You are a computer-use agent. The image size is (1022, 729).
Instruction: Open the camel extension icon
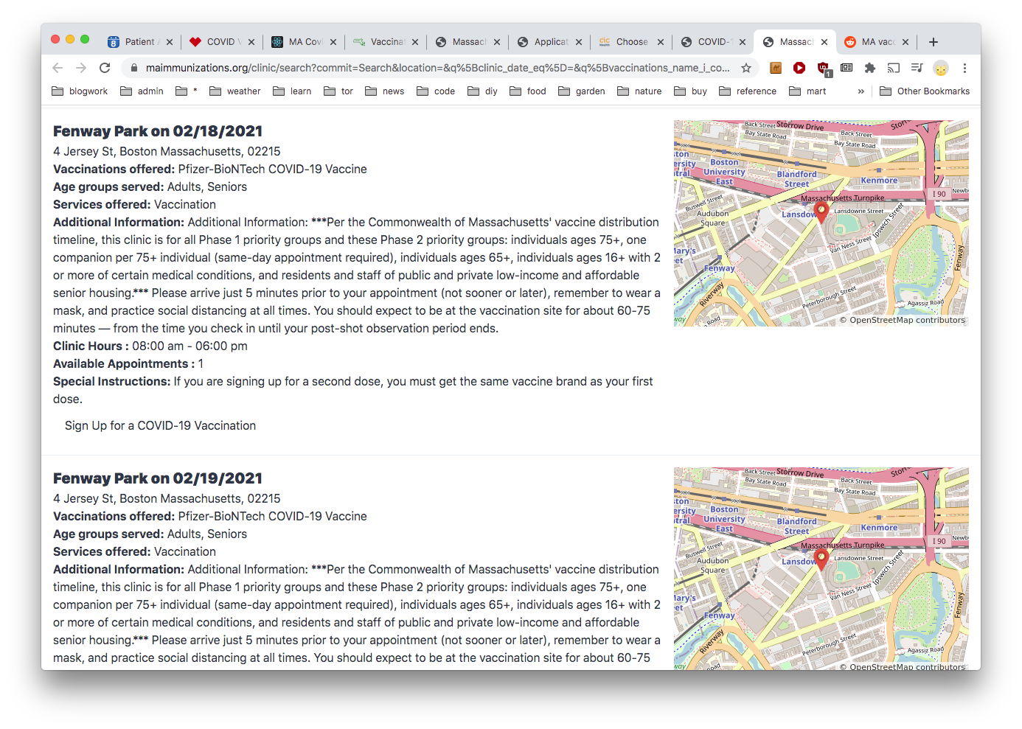pos(776,68)
